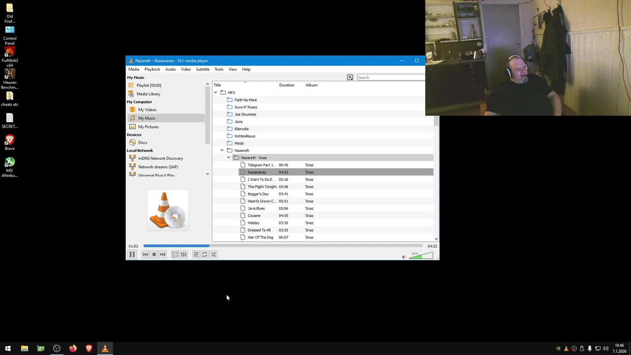Toggle remaining time display 04:23

pyautogui.click(x=432, y=246)
